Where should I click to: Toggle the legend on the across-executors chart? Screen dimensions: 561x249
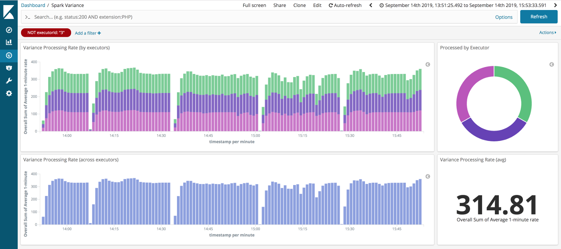click(428, 176)
